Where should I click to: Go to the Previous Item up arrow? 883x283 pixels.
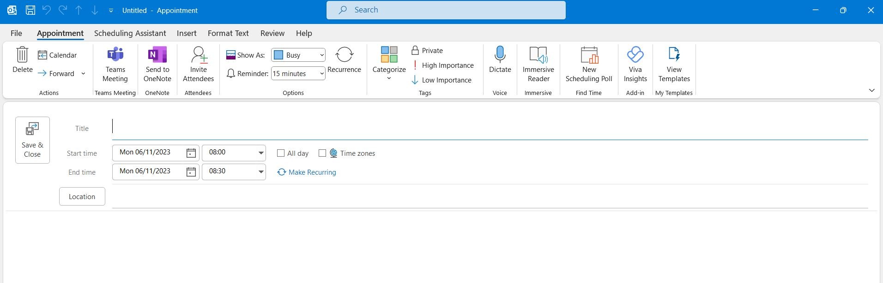coord(79,10)
